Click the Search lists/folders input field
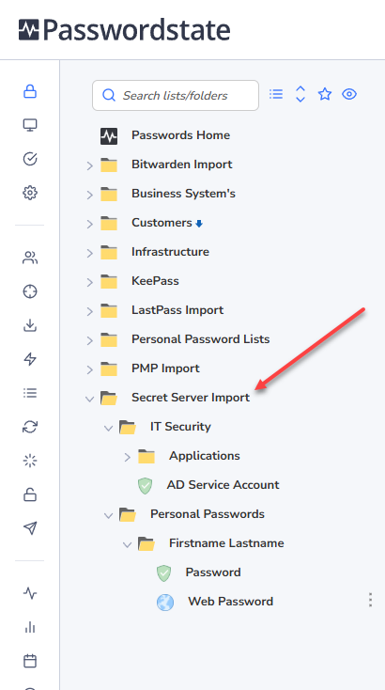385x690 pixels. click(176, 95)
